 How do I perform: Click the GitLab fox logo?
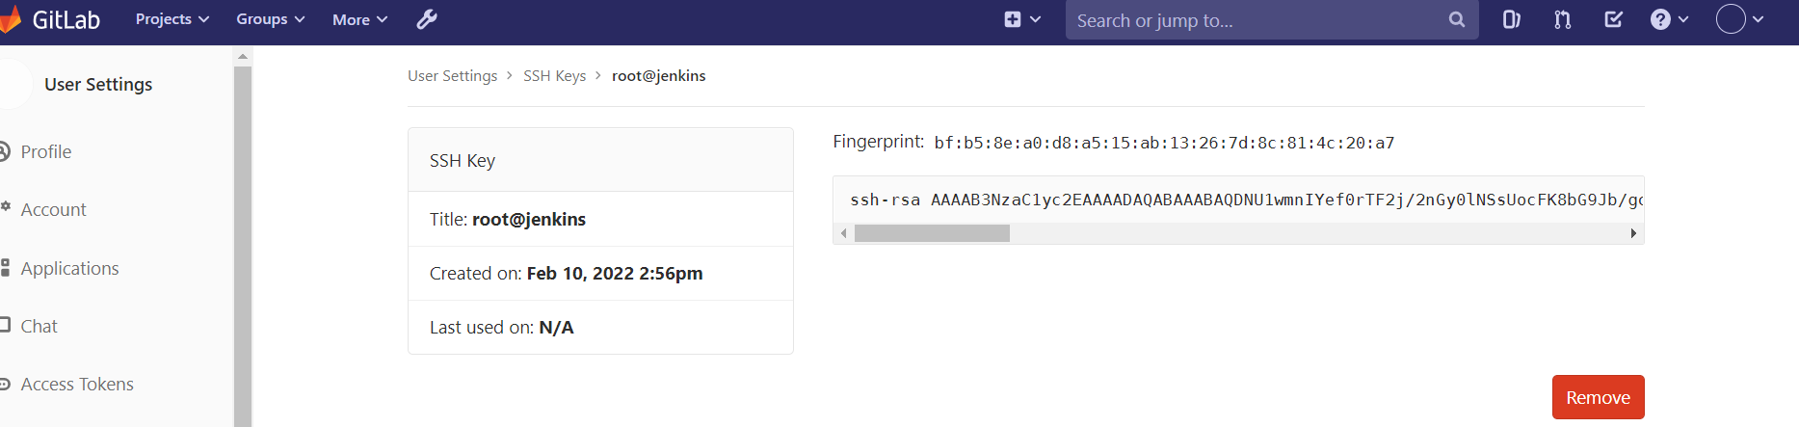point(10,20)
